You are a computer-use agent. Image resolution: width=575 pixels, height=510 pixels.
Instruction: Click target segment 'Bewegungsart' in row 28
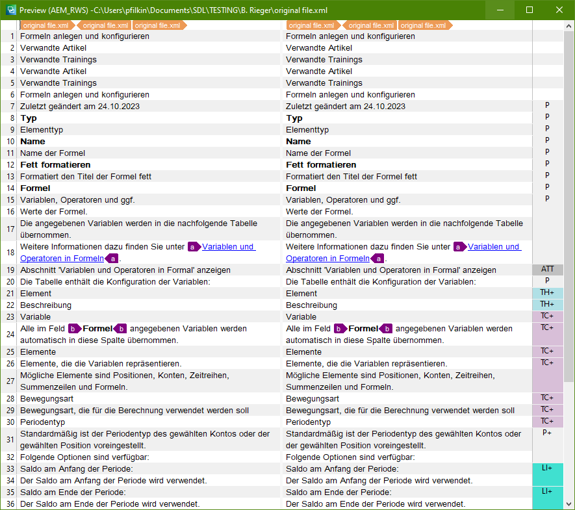click(x=313, y=398)
